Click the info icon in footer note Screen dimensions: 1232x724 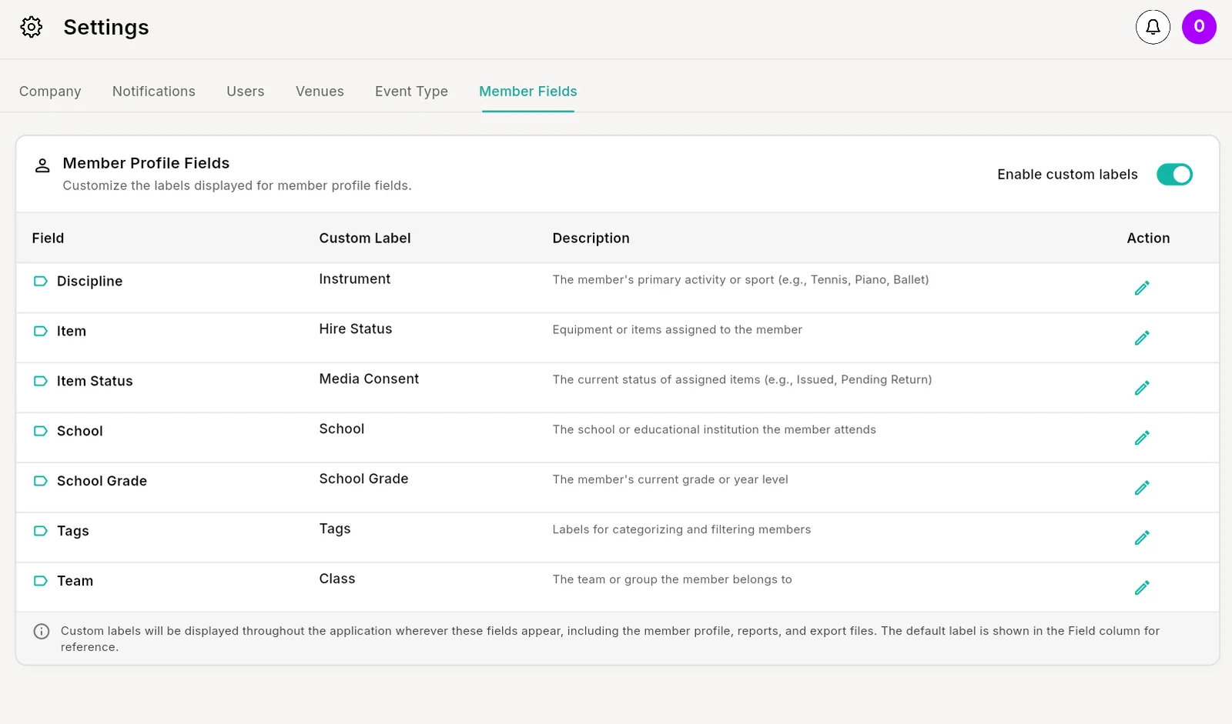(x=42, y=632)
